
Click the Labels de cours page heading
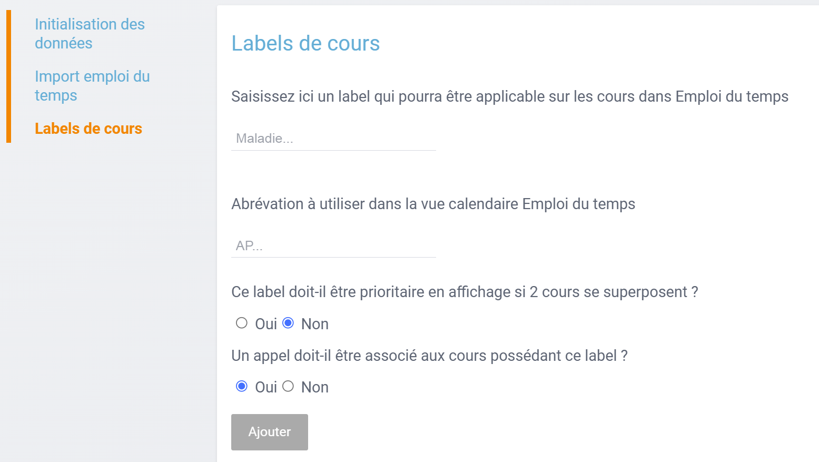[305, 43]
